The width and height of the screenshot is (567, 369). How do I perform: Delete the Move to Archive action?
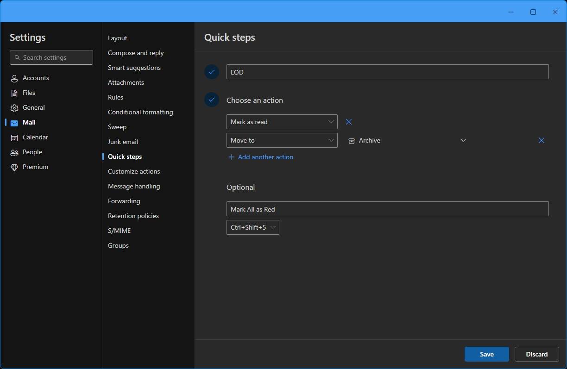(541, 140)
